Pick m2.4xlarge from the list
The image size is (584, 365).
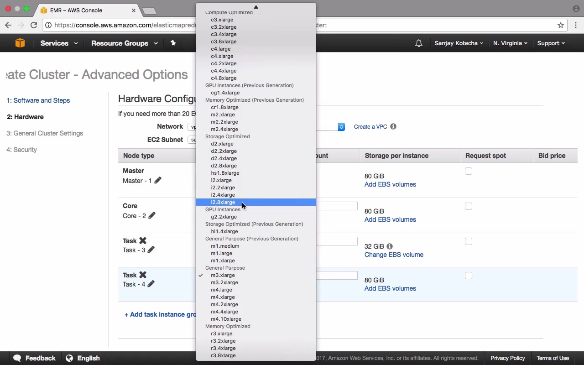[x=256, y=129]
